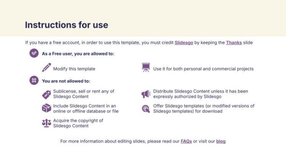Click the Instructions for use title
The height and width of the screenshot is (161, 286).
(x=67, y=25)
